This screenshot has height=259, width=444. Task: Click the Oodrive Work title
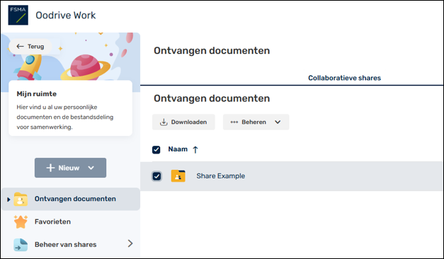(66, 16)
